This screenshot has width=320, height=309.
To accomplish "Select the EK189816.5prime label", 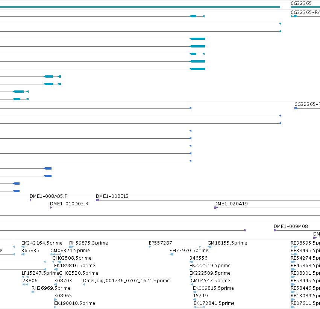I will click(x=74, y=266).
